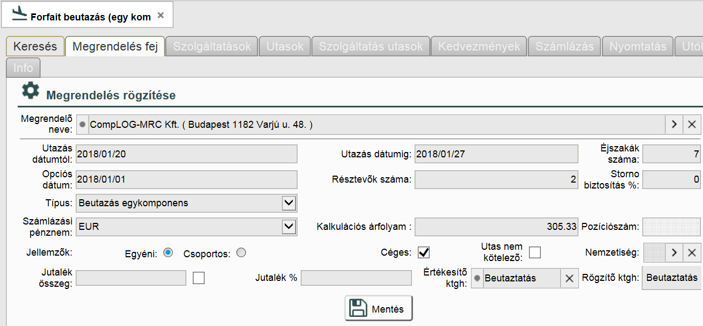Click the Rögzítő ktgh Beutaztatás button

672,278
